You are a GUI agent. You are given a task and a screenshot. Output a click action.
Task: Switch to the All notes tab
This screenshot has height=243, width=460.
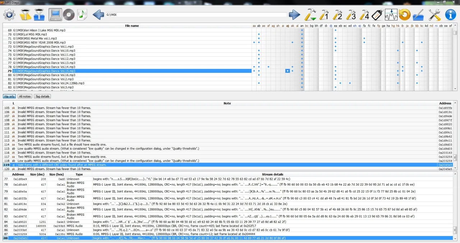tap(25, 96)
